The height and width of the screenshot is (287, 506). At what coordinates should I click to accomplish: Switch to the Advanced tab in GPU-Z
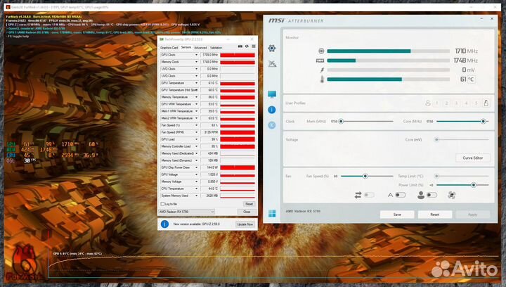pyautogui.click(x=200, y=48)
